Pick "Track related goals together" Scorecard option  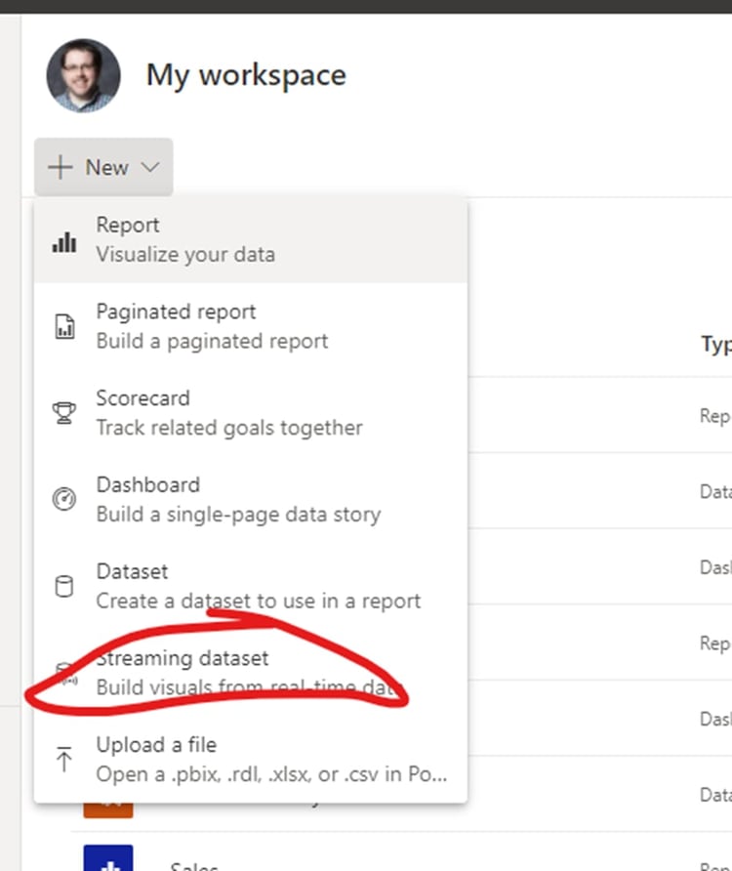point(228,428)
